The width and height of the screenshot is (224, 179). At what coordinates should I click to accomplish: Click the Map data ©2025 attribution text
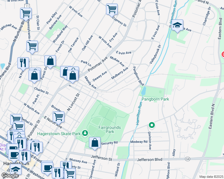point(211,177)
